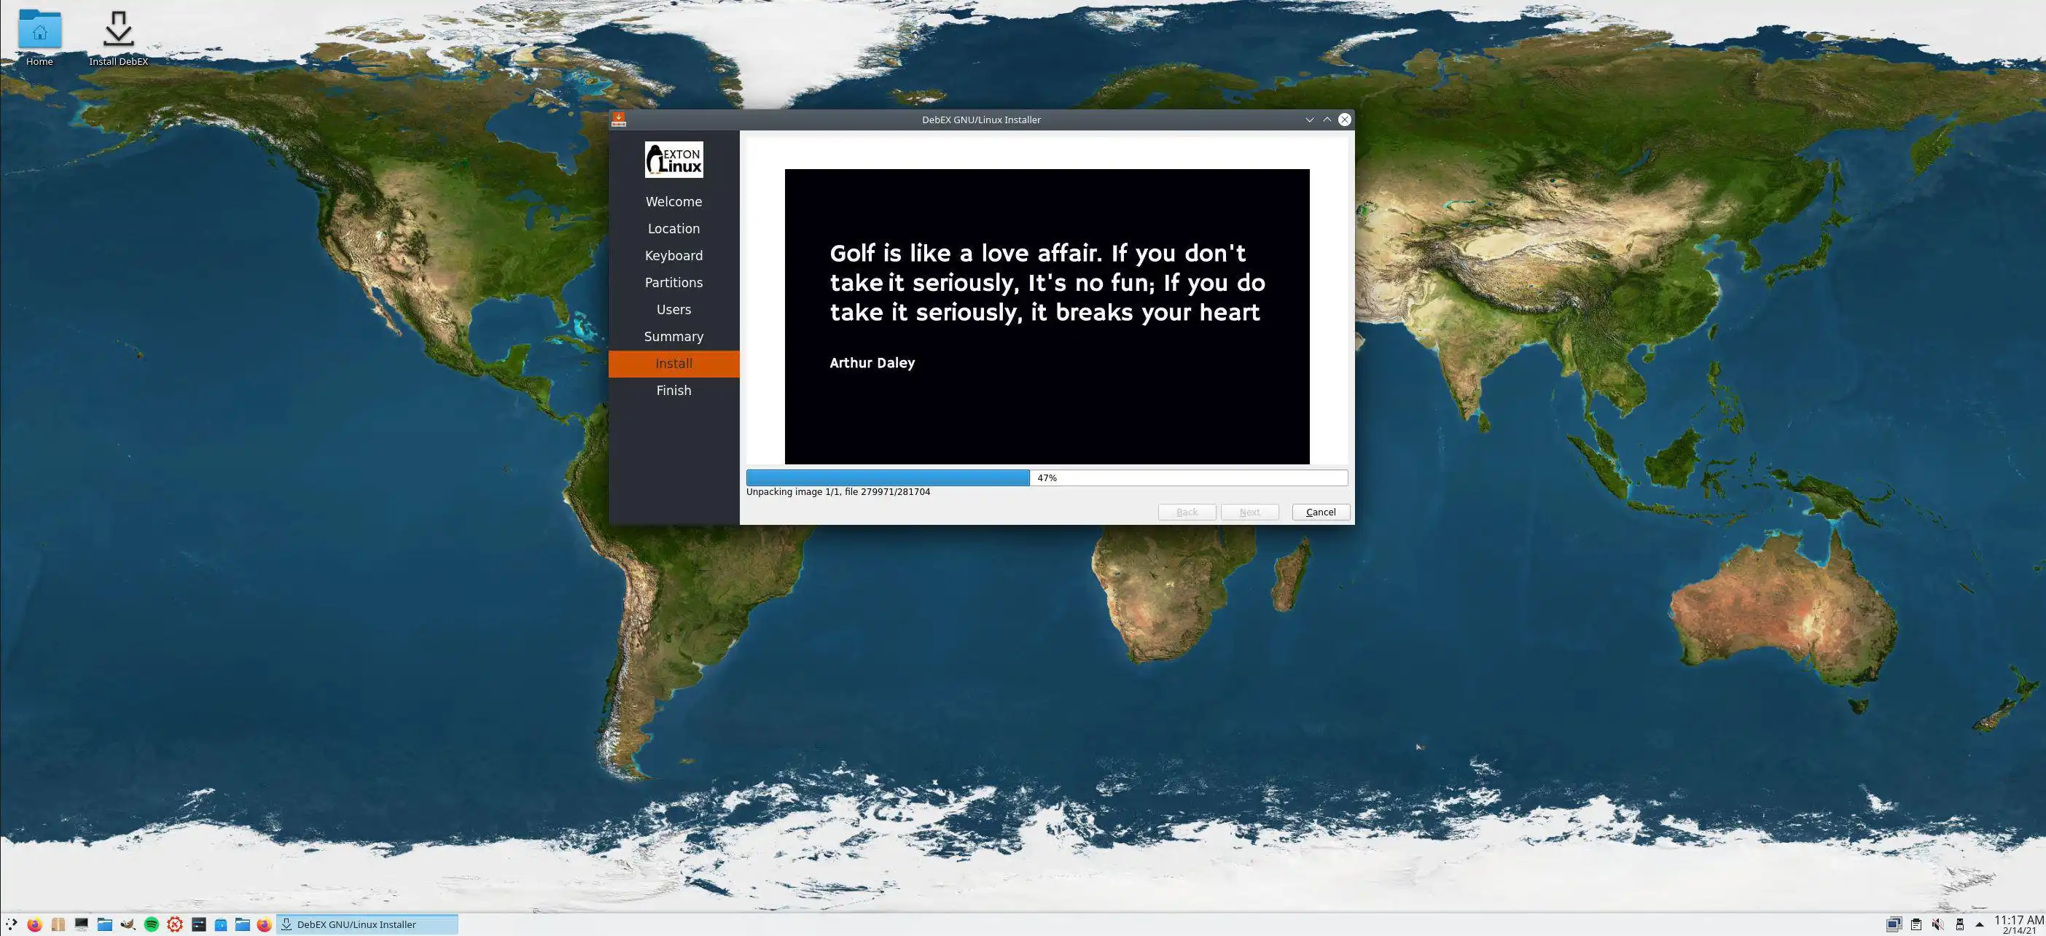Open the KDE application launcher
The height and width of the screenshot is (936, 2046).
11,924
